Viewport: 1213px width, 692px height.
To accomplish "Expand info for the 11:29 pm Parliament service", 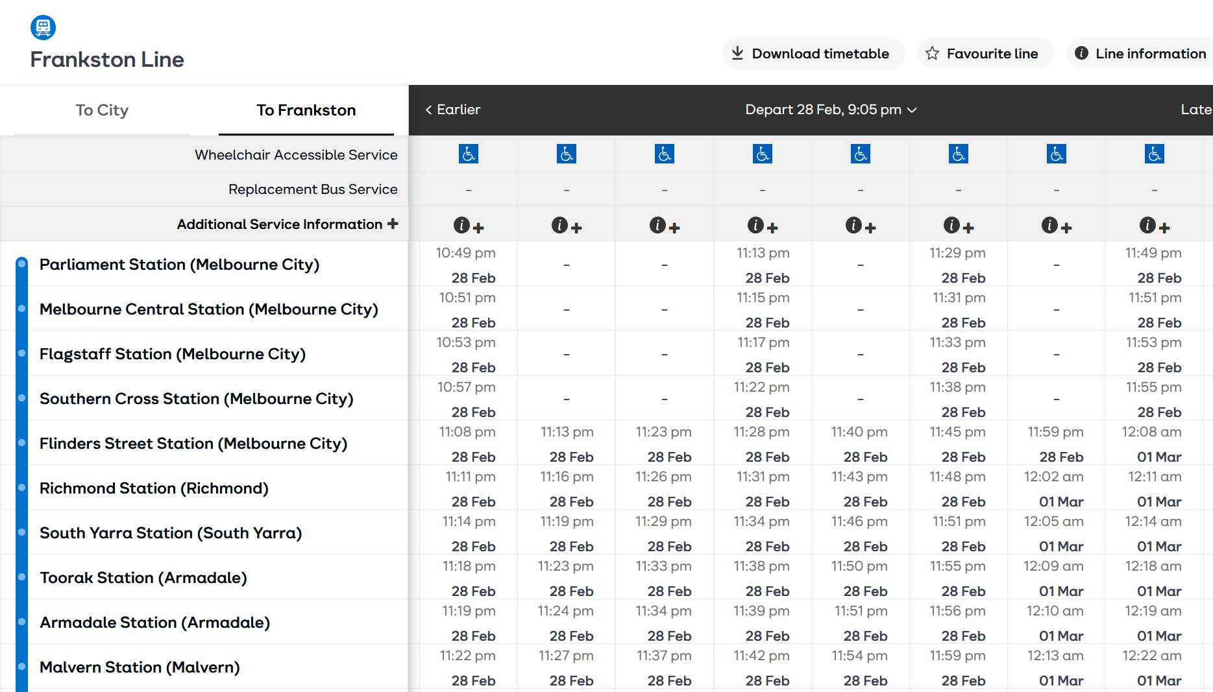I will 958,226.
